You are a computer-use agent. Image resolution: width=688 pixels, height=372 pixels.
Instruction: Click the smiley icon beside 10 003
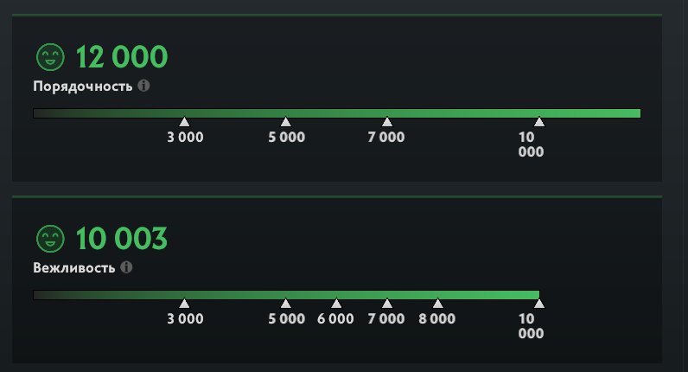click(x=50, y=239)
